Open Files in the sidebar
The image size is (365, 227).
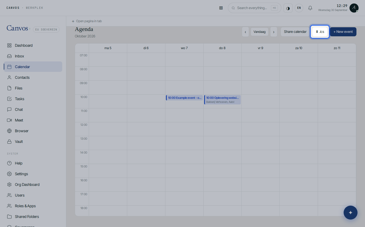[x=33, y=88]
